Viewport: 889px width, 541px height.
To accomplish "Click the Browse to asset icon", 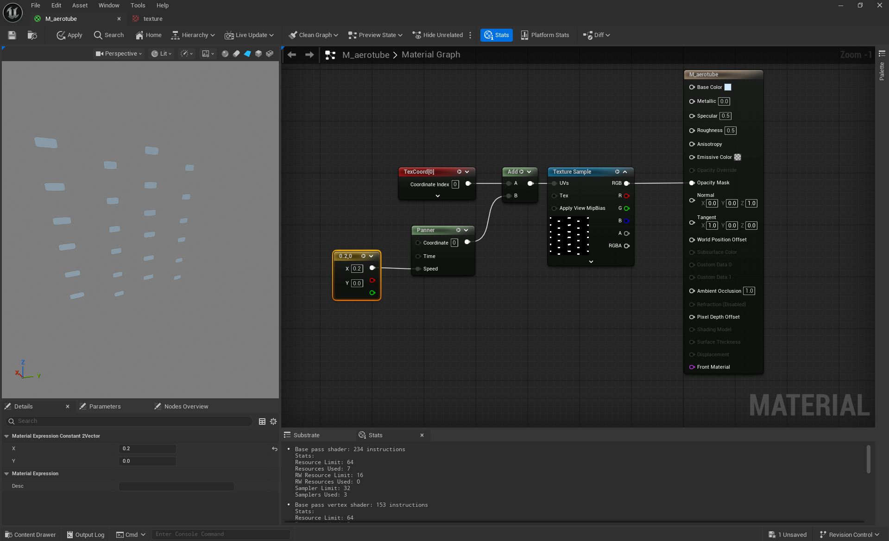I will click(x=32, y=35).
